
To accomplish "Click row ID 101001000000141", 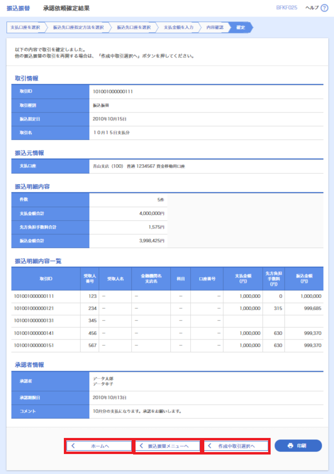I will click(x=34, y=333).
